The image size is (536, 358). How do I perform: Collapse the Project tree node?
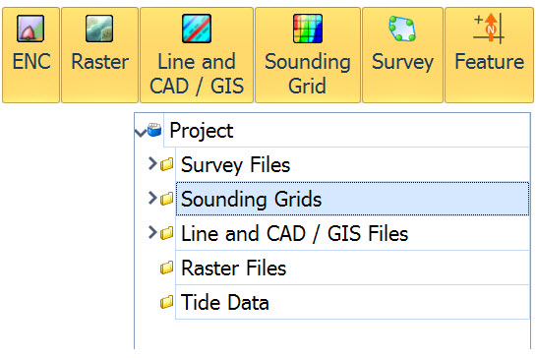point(141,133)
